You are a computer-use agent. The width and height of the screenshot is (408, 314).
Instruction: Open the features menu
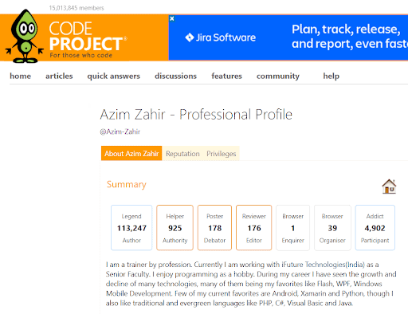coord(226,76)
